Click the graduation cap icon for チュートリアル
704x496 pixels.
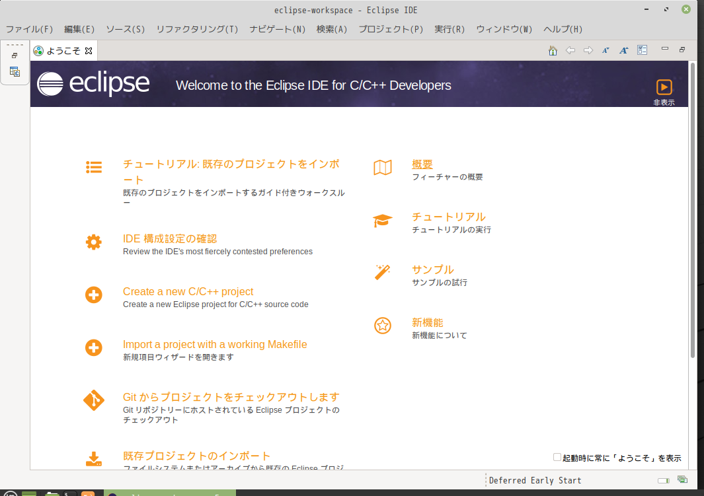pos(383,221)
